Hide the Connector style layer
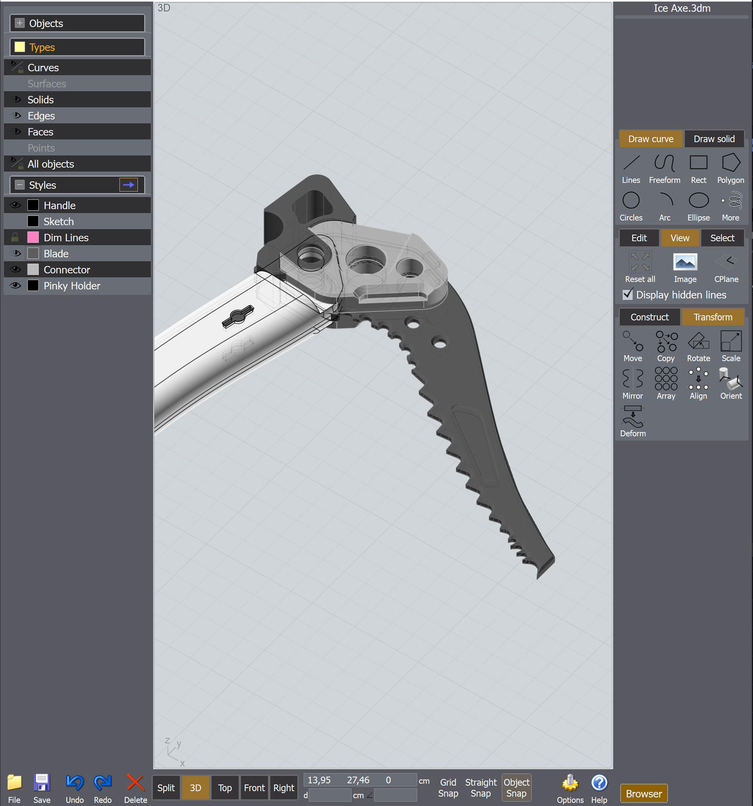 coord(15,270)
